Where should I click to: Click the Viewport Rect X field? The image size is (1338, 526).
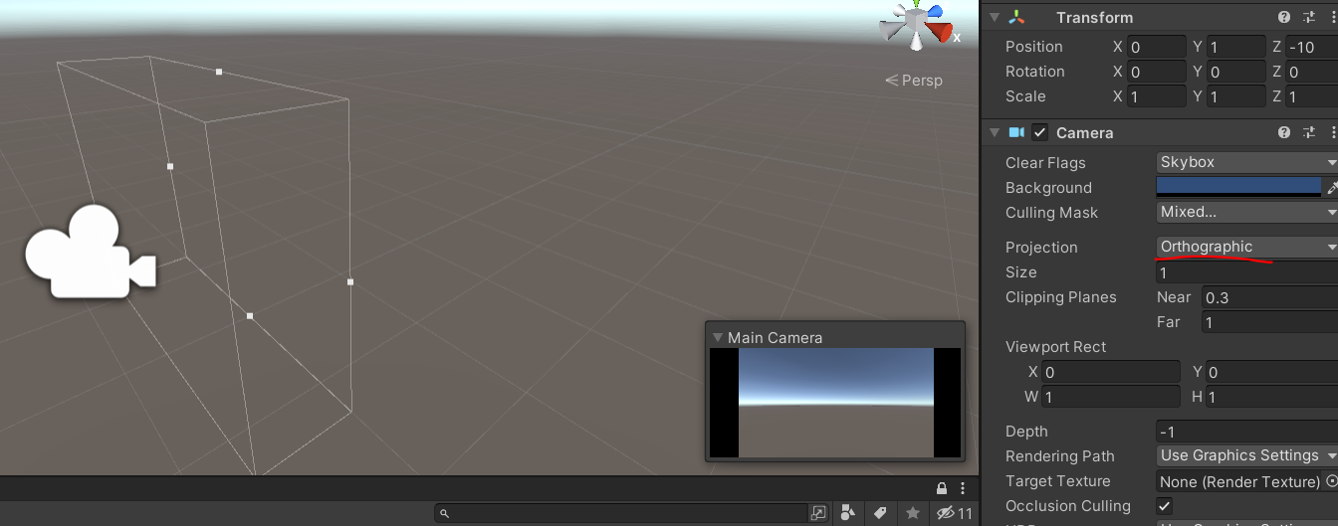(1110, 372)
